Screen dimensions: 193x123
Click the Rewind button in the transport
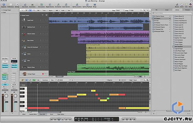click(51, 119)
